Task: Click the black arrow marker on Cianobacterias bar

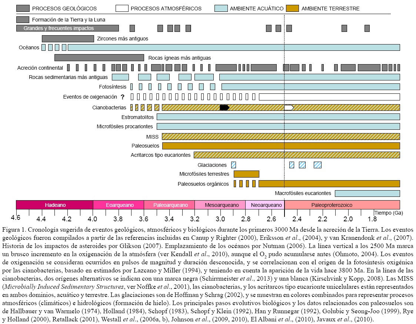Action: pyautogui.click(x=224, y=108)
